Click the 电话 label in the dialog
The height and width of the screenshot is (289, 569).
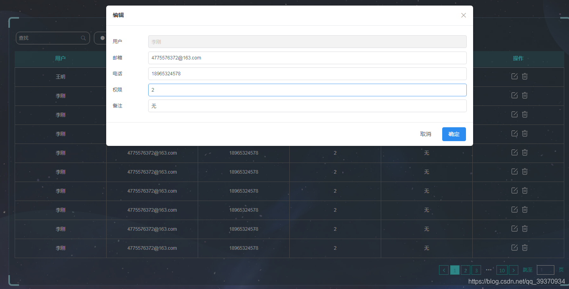pos(117,74)
